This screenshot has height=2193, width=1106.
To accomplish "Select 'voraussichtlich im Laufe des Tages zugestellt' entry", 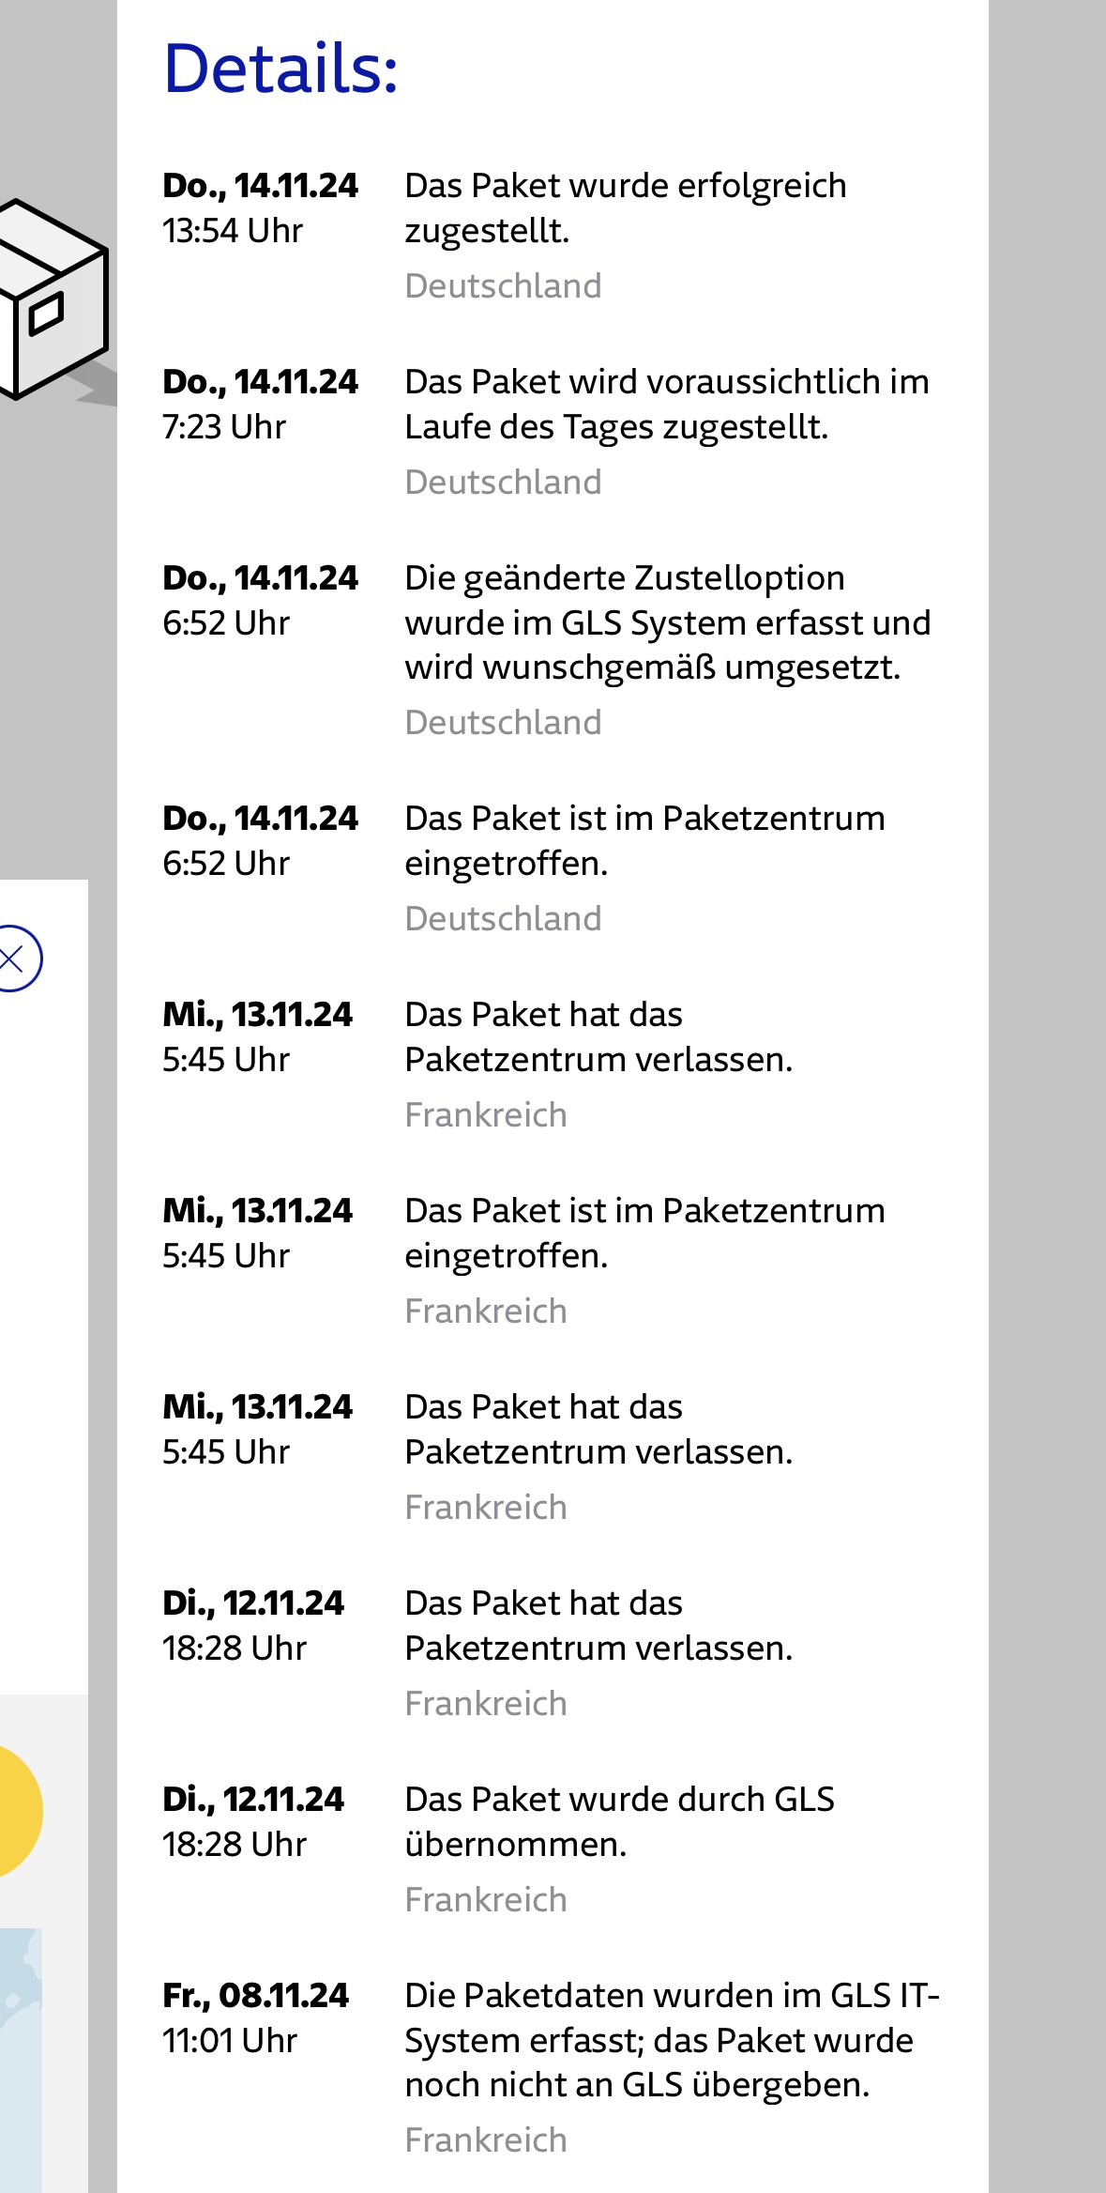I will pos(666,404).
